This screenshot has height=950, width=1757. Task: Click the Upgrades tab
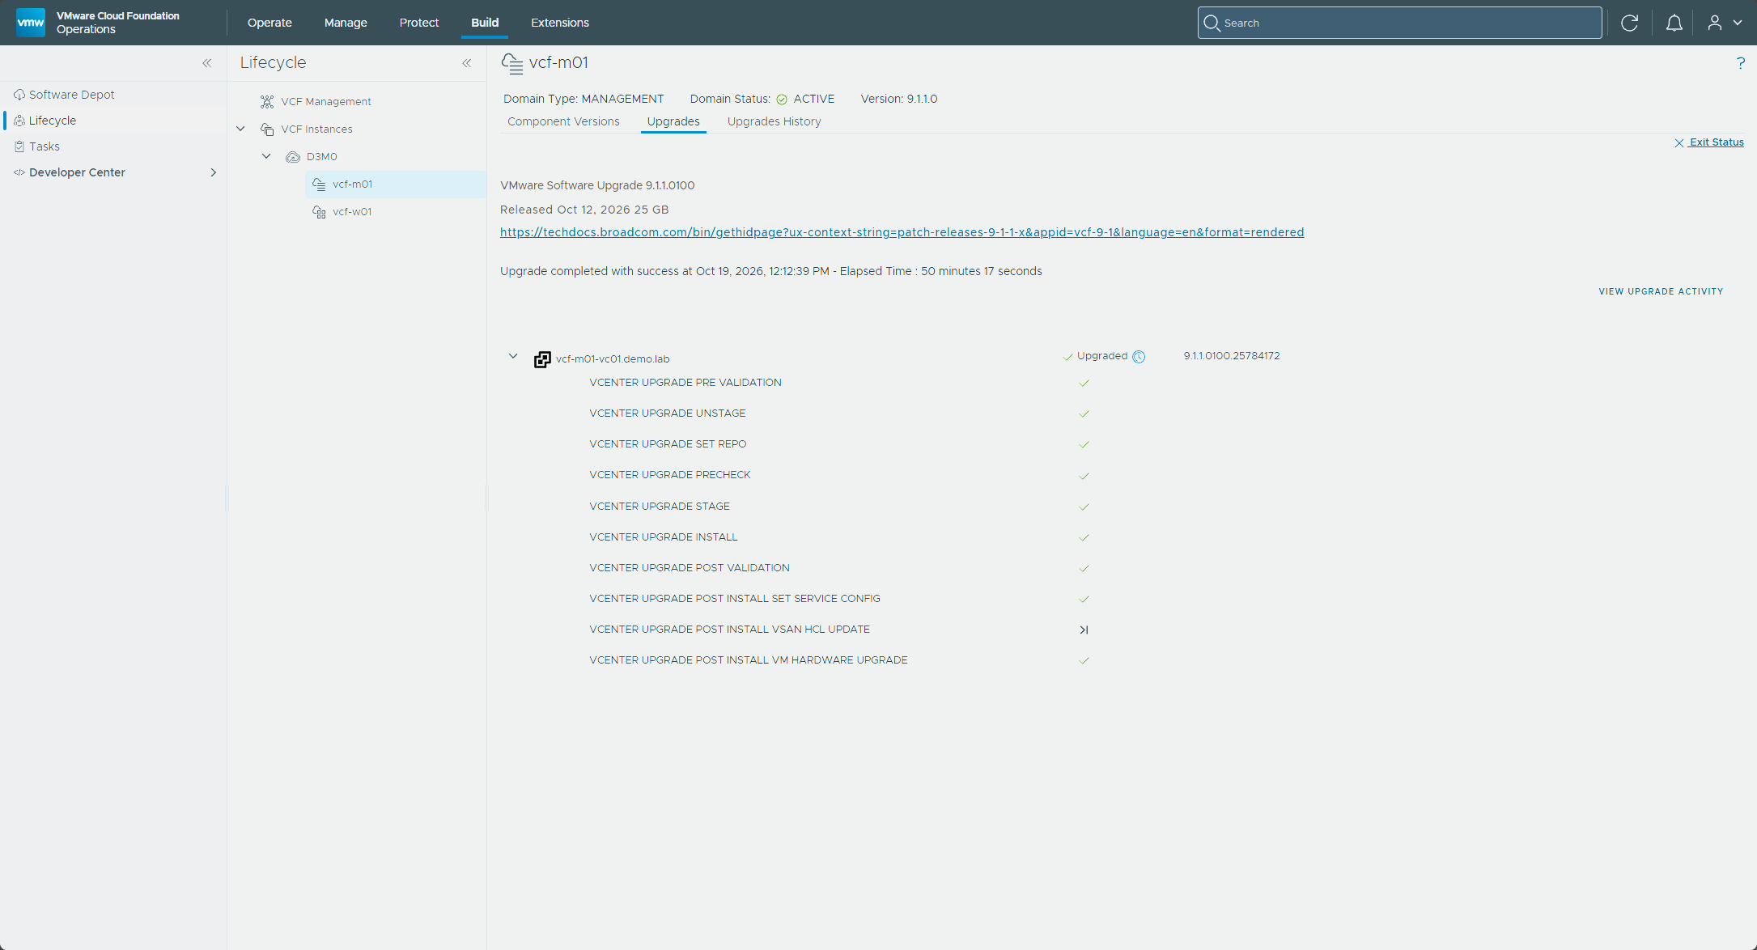[x=673, y=121]
